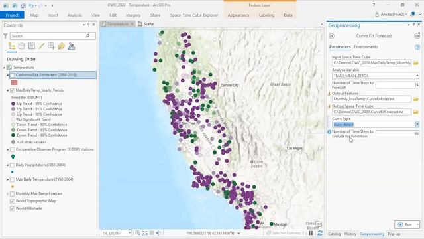Switch to the Catalog pane tab
Screen dimensions: 424x239
click(334, 234)
